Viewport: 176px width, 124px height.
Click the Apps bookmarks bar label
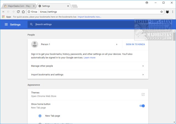[x=9, y=17]
